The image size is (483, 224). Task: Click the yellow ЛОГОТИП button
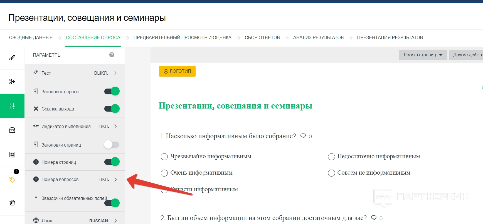[x=178, y=71]
